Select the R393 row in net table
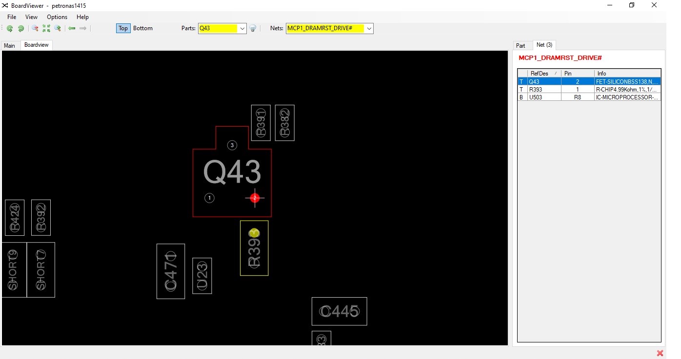 589,89
